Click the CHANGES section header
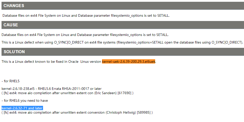The height and width of the screenshot is (122, 244). click(123, 6)
